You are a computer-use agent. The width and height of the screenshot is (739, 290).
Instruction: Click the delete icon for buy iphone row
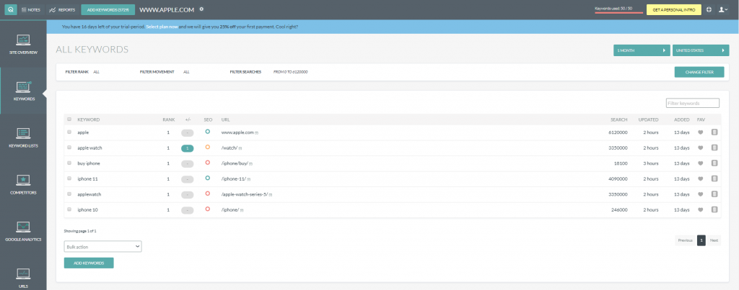[x=714, y=163]
